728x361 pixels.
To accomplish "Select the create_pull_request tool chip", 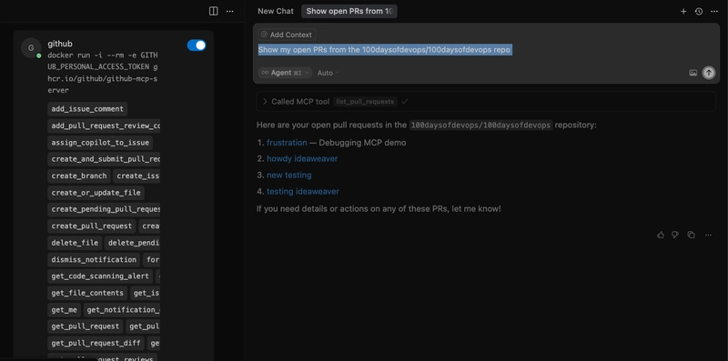I will 92,226.
